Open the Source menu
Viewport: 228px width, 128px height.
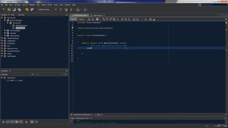[25, 5]
